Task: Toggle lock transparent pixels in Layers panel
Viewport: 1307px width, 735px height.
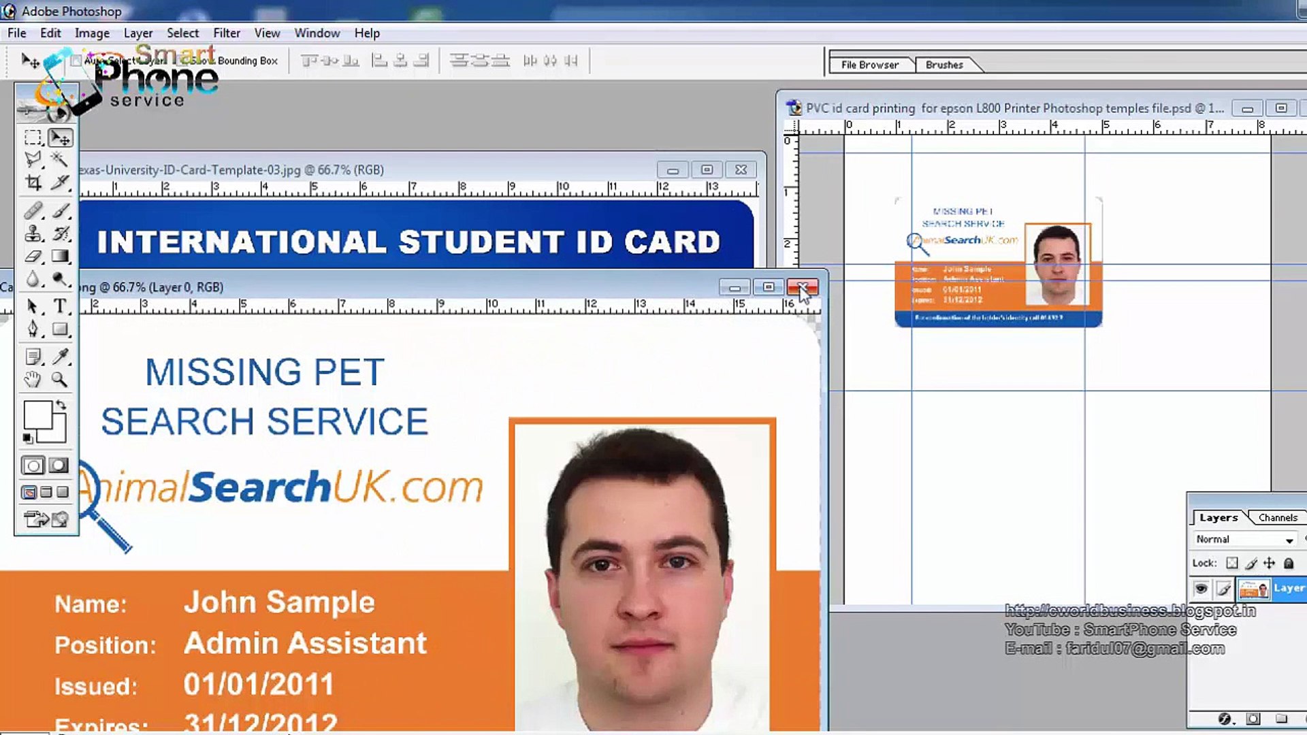Action: pyautogui.click(x=1232, y=563)
